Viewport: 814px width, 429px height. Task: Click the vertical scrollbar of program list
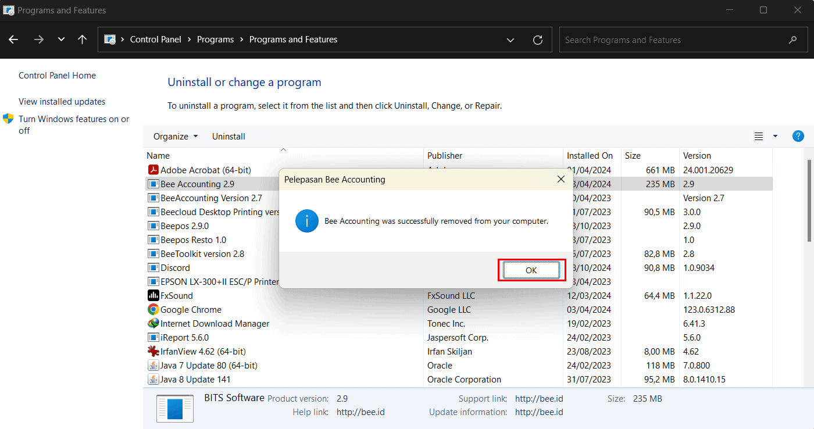pyautogui.click(x=809, y=198)
